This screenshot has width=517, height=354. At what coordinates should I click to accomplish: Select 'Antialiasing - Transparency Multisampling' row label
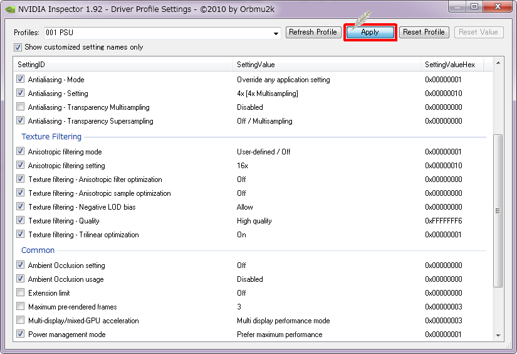coord(89,107)
